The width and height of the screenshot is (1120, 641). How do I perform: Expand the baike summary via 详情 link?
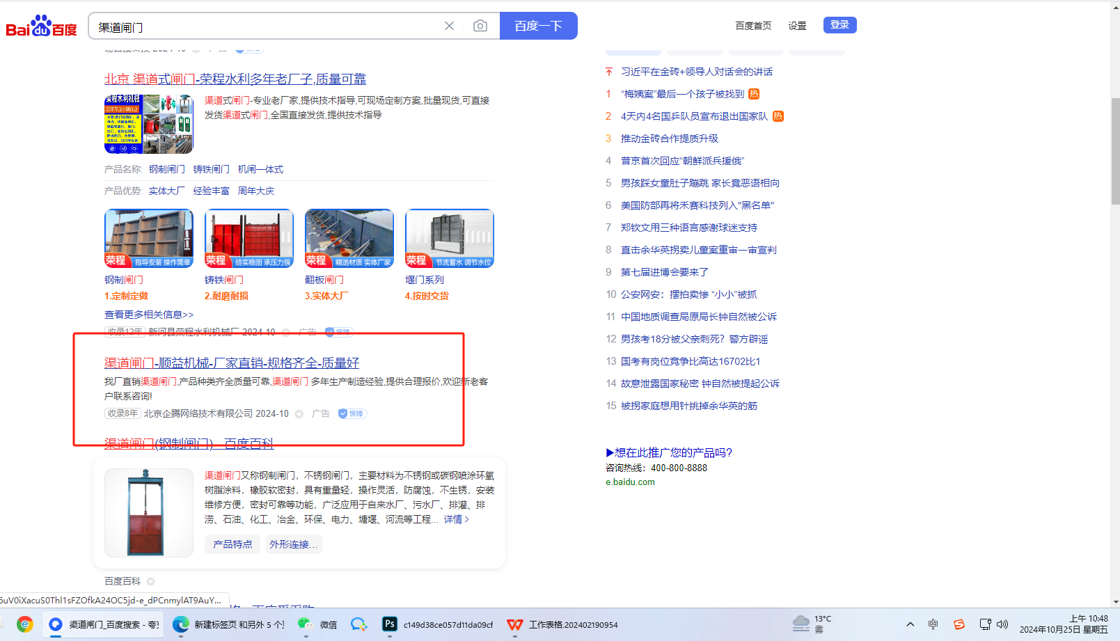[x=457, y=519]
